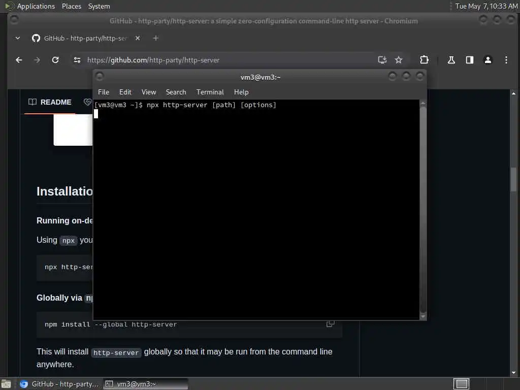Toggle the browser side panel
The height and width of the screenshot is (390, 520).
tap(470, 60)
